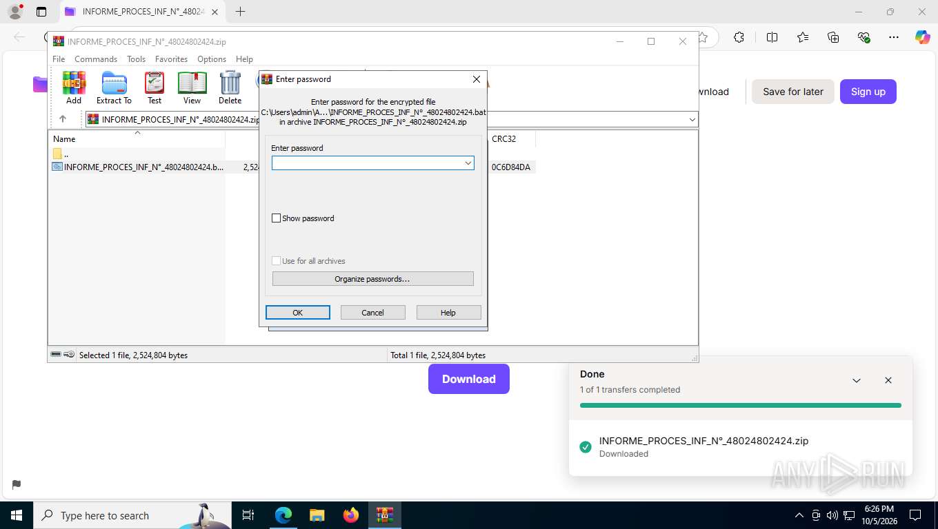Click the green transfer progress bar

pyautogui.click(x=741, y=406)
